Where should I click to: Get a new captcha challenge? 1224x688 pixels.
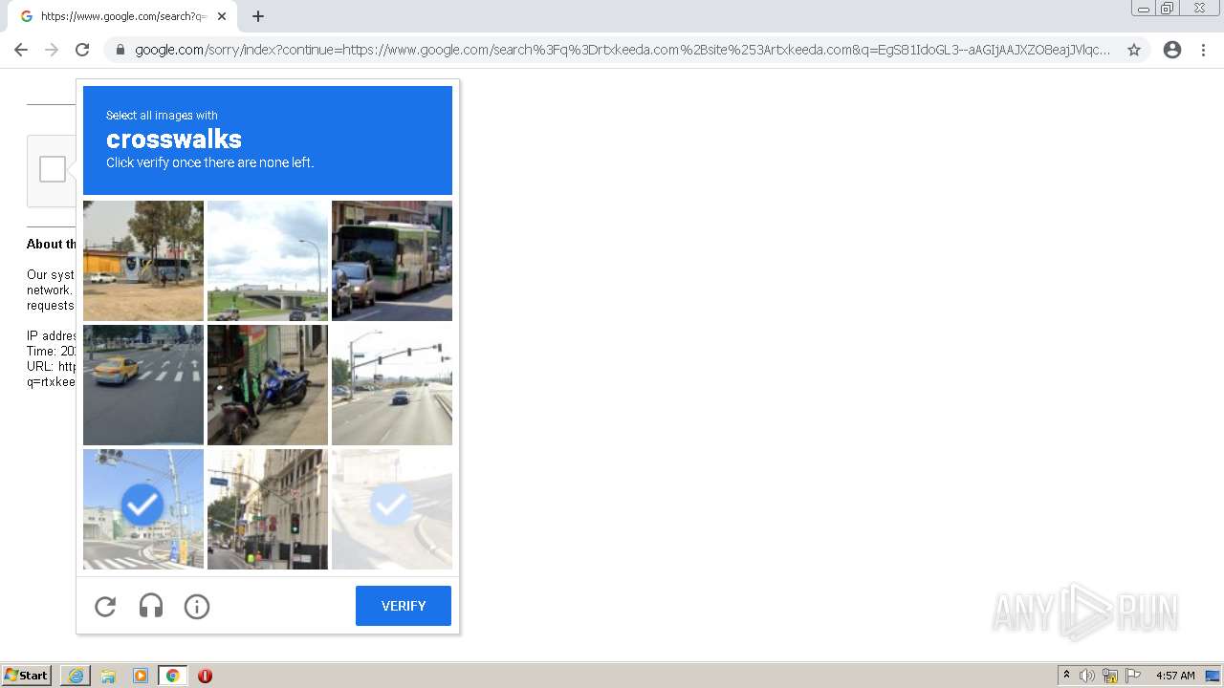pos(105,606)
